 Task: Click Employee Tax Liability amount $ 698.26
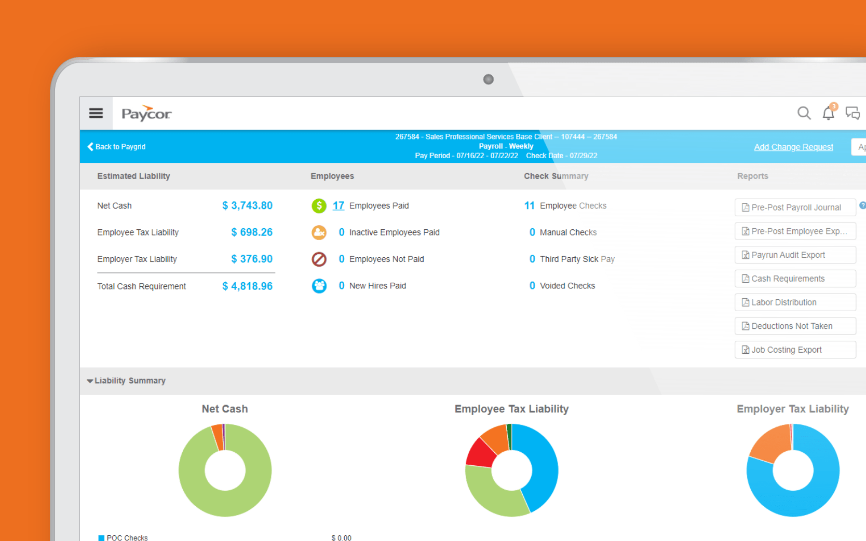click(x=252, y=232)
